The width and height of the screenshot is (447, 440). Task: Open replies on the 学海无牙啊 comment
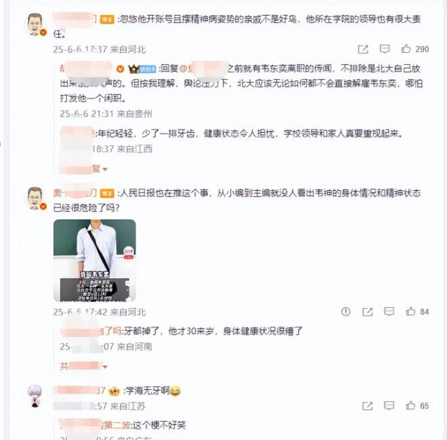pyautogui.click(x=389, y=406)
